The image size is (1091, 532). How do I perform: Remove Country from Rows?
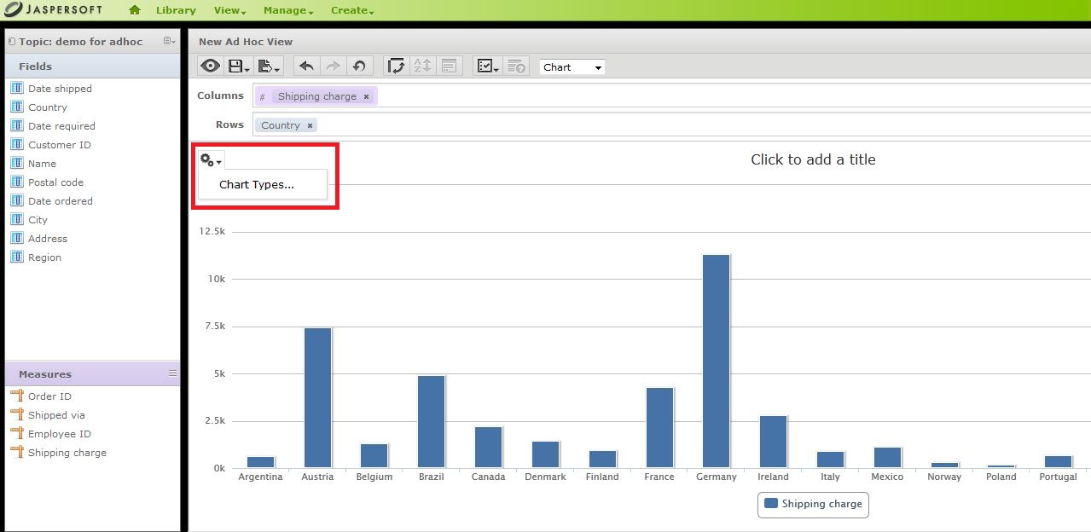click(310, 125)
